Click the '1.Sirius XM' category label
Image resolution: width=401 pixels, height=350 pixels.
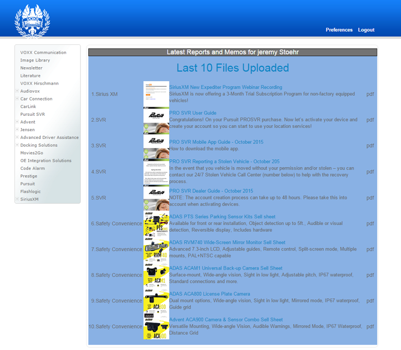[x=104, y=94]
